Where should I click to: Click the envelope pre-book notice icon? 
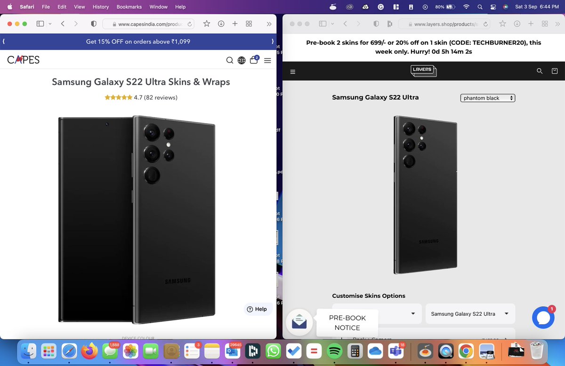[x=299, y=322]
